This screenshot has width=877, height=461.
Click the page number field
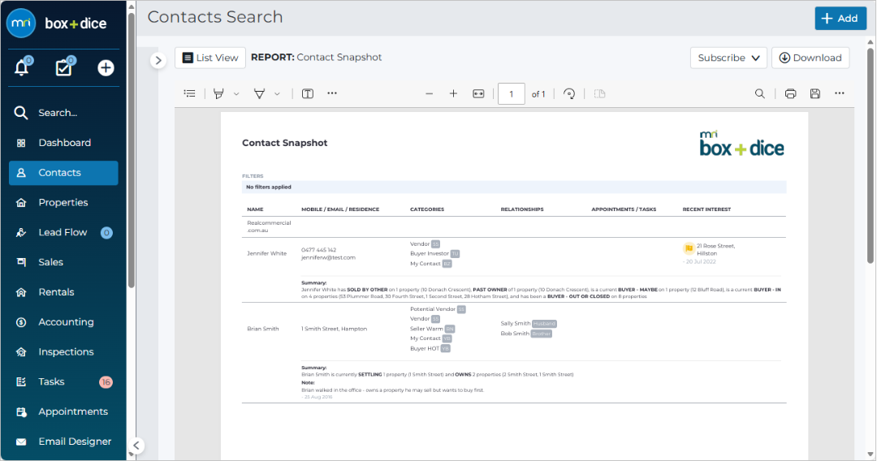tap(512, 94)
